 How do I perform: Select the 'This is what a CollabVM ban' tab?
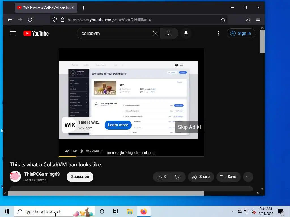46,8
